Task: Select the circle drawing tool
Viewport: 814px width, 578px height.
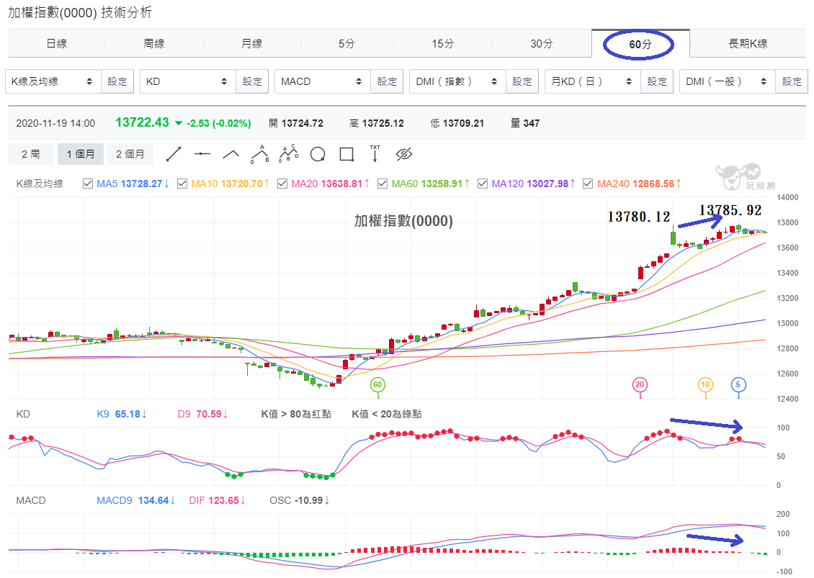Action: point(318,154)
